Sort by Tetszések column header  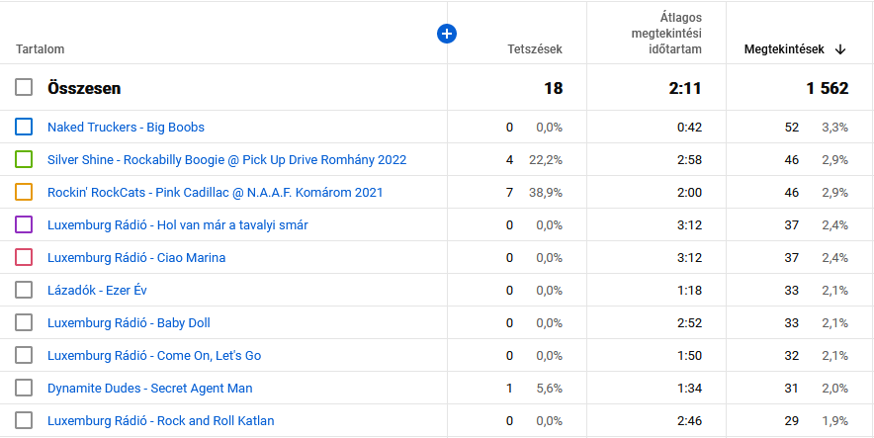point(534,49)
